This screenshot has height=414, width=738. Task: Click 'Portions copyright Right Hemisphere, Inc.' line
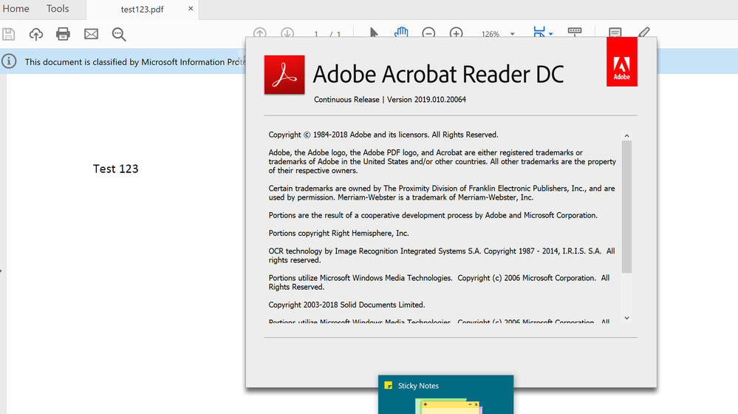tap(339, 233)
